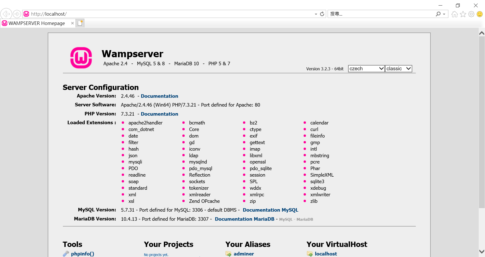
Task: Open a new browser tab
Action: [80, 23]
